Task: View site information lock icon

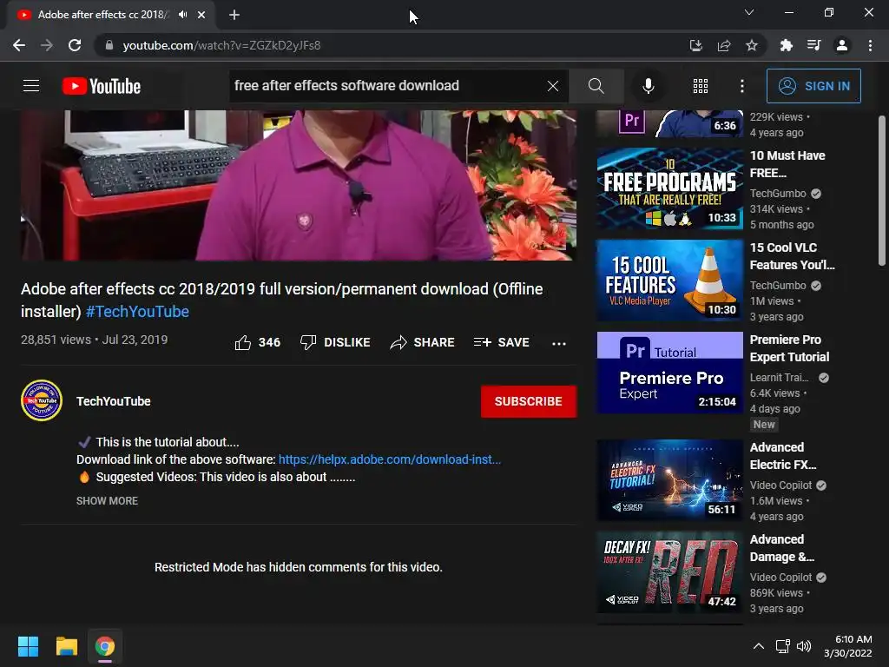Action: pos(109,45)
